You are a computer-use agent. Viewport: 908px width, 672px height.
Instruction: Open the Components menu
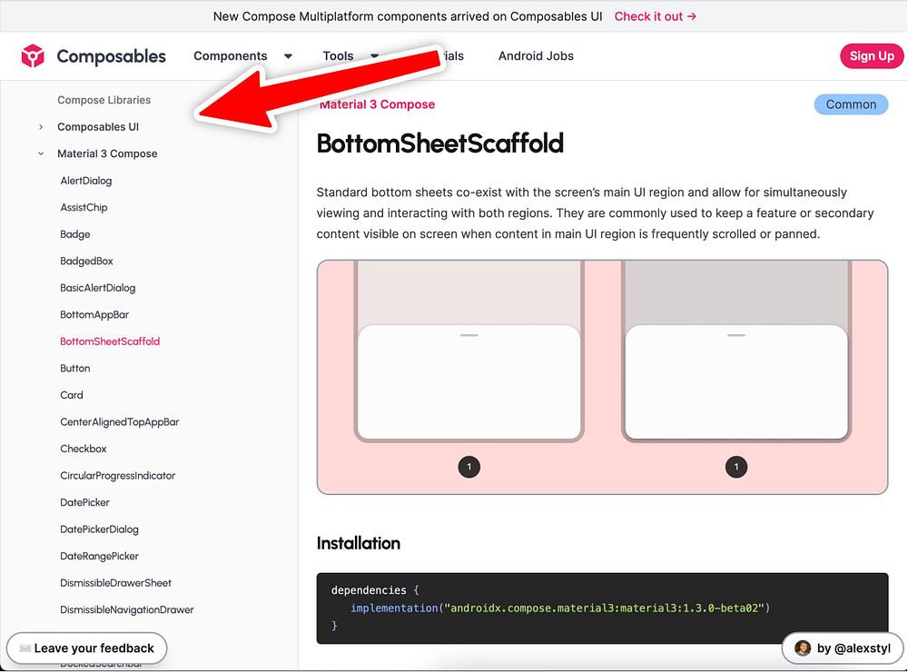click(x=231, y=55)
